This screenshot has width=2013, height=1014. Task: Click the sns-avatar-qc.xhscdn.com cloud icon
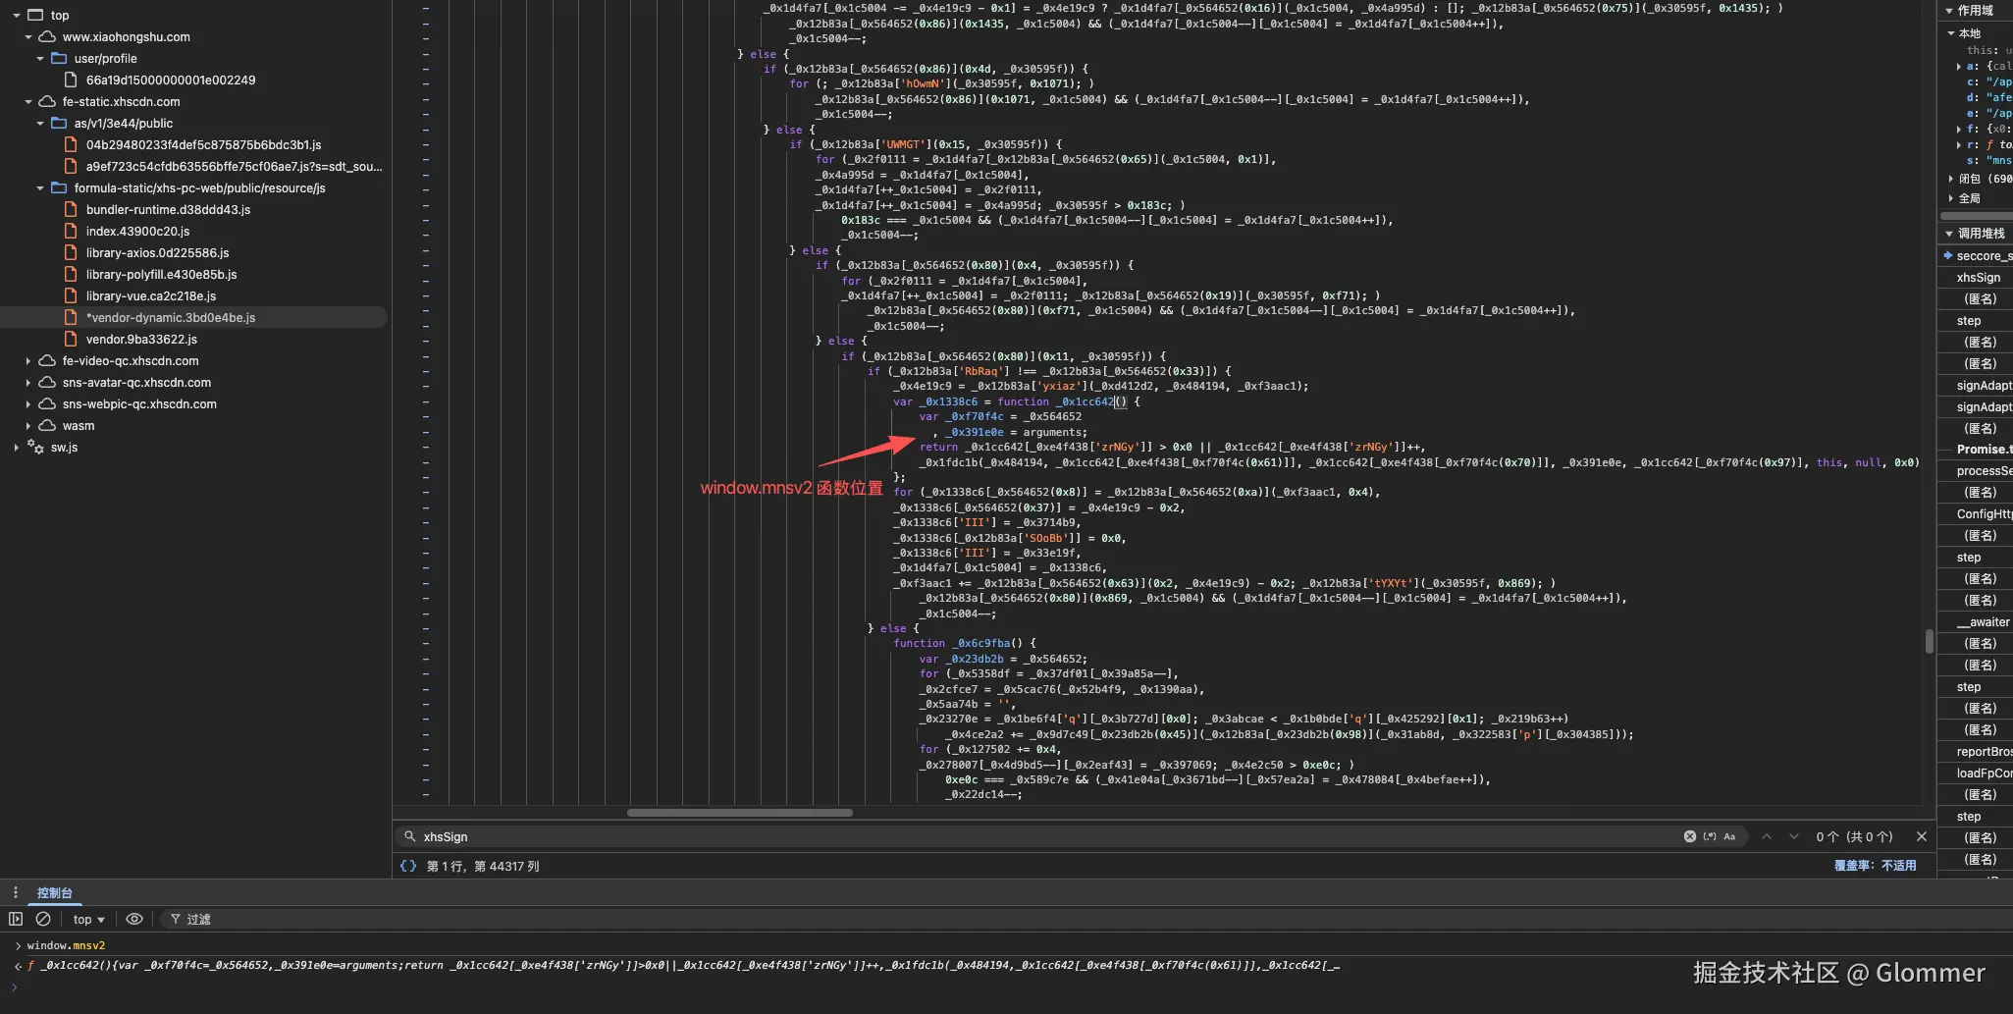[x=47, y=383]
